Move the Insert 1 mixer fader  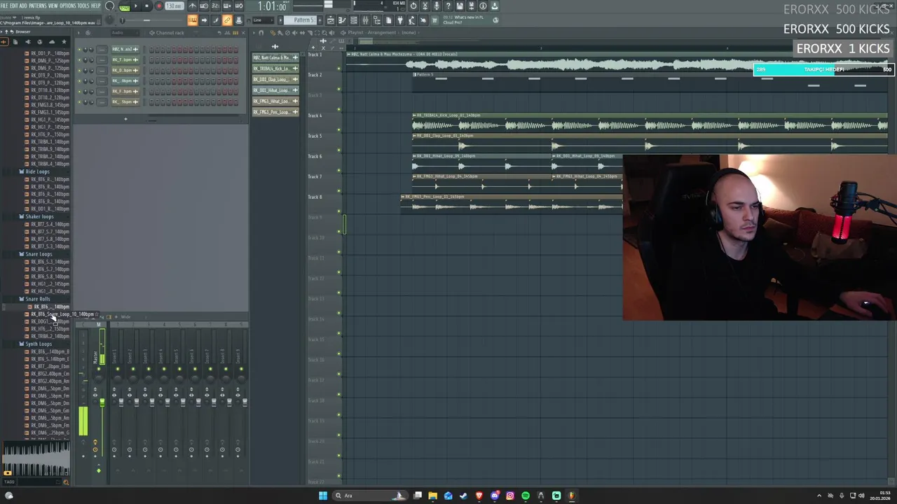(x=121, y=402)
